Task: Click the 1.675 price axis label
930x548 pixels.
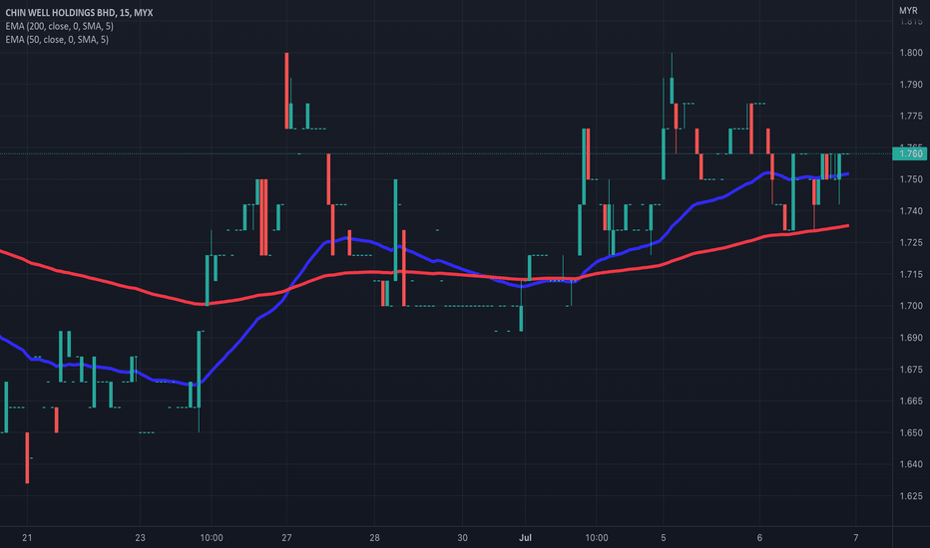Action: click(911, 370)
